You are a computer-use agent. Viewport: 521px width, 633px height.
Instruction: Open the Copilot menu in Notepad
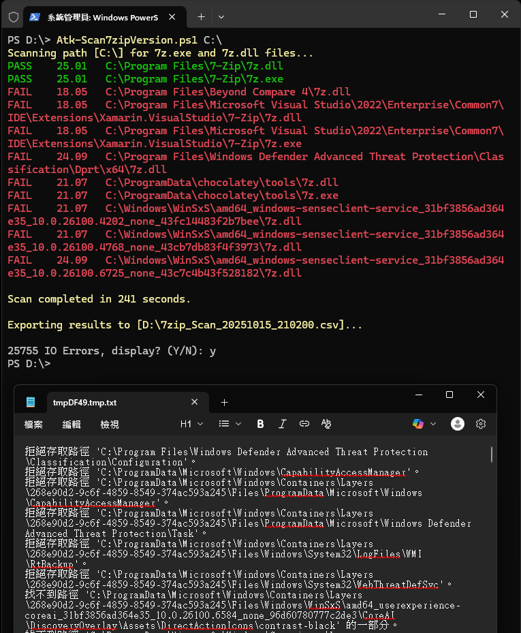tap(423, 424)
